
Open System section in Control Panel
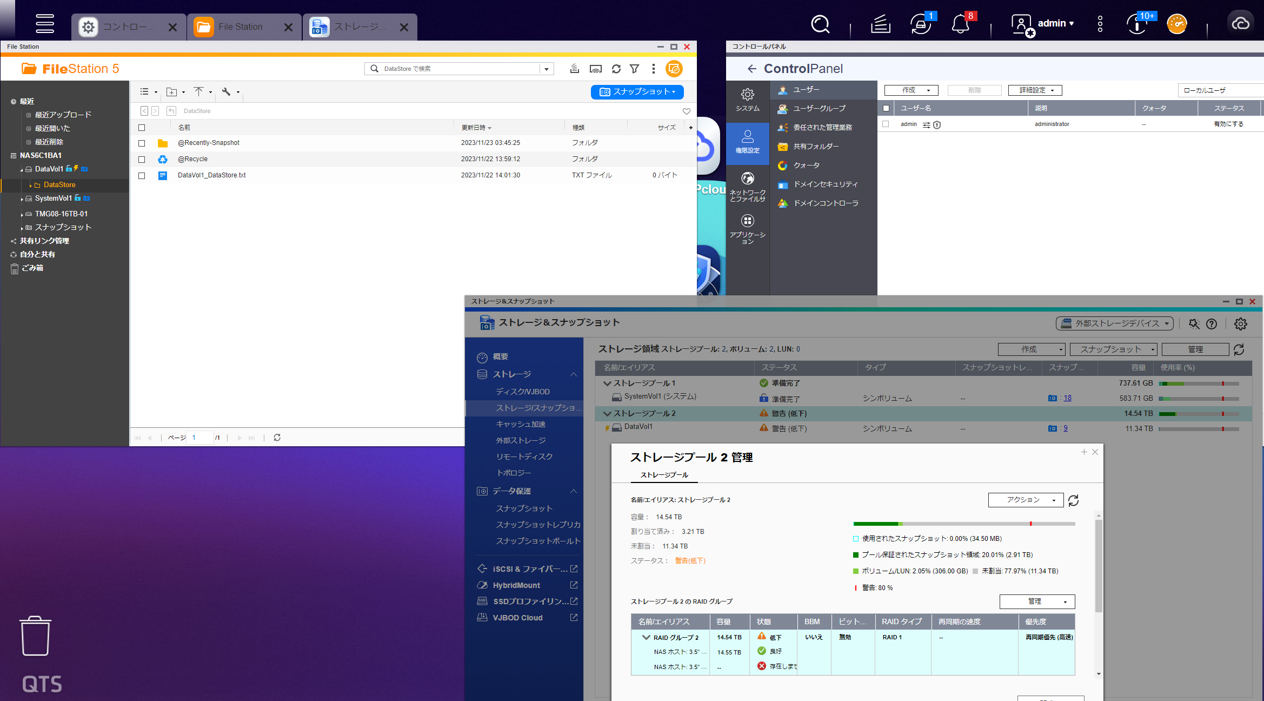pos(748,101)
